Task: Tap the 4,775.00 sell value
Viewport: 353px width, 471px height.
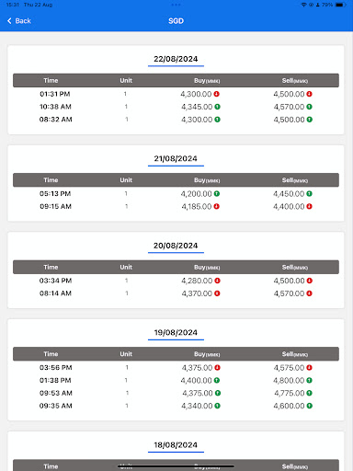Action: pyautogui.click(x=290, y=393)
